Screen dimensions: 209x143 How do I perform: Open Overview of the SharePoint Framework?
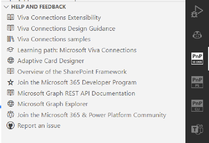72,72
